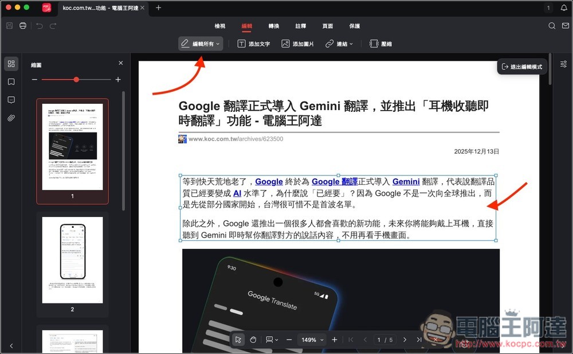Viewport: 573px width, 354px height.
Task: Activate the arrow selection tool at bottom
Action: (x=238, y=339)
